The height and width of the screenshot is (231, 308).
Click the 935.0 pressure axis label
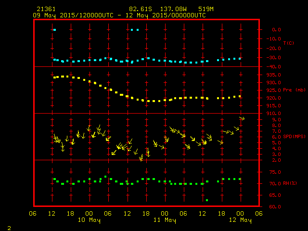(x=274, y=75)
